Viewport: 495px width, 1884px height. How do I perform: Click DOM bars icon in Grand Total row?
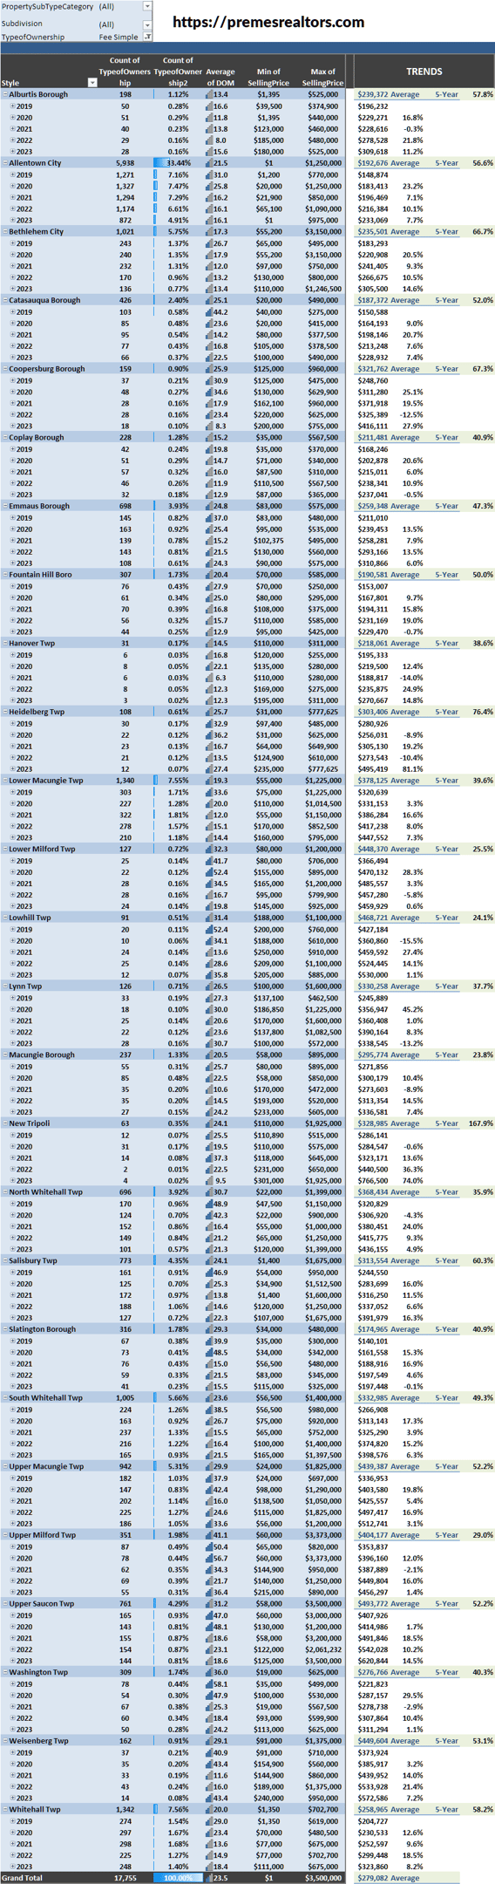209,1879
